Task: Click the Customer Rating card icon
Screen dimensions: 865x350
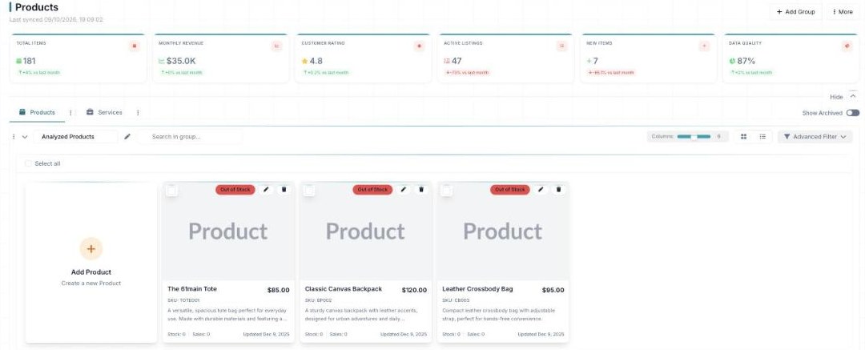Action: click(419, 46)
